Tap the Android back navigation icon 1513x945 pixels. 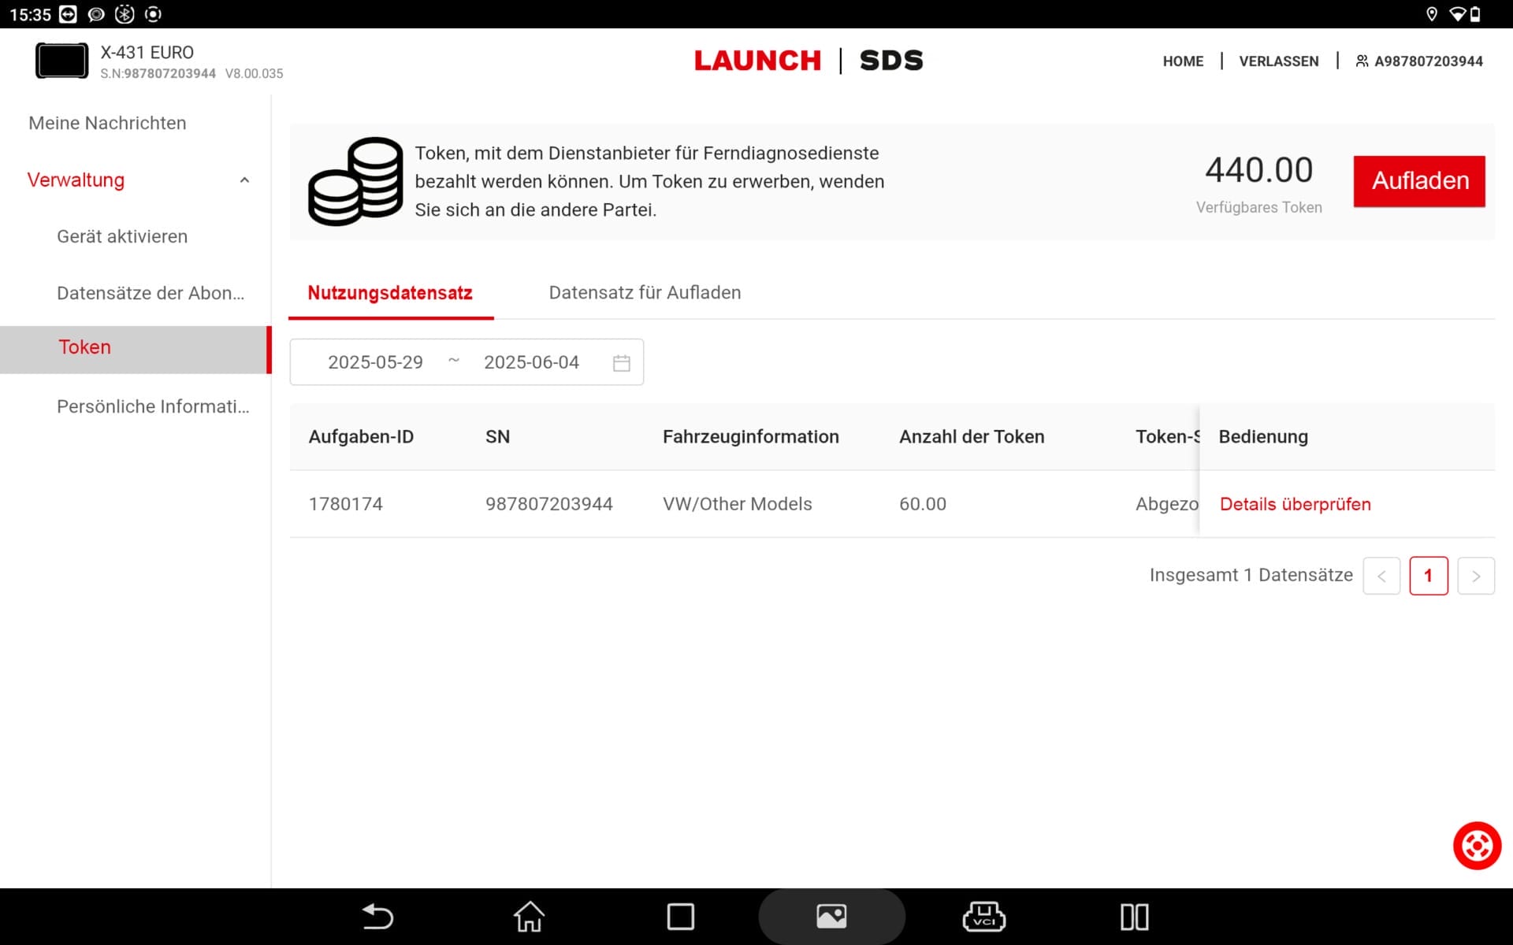[377, 917]
